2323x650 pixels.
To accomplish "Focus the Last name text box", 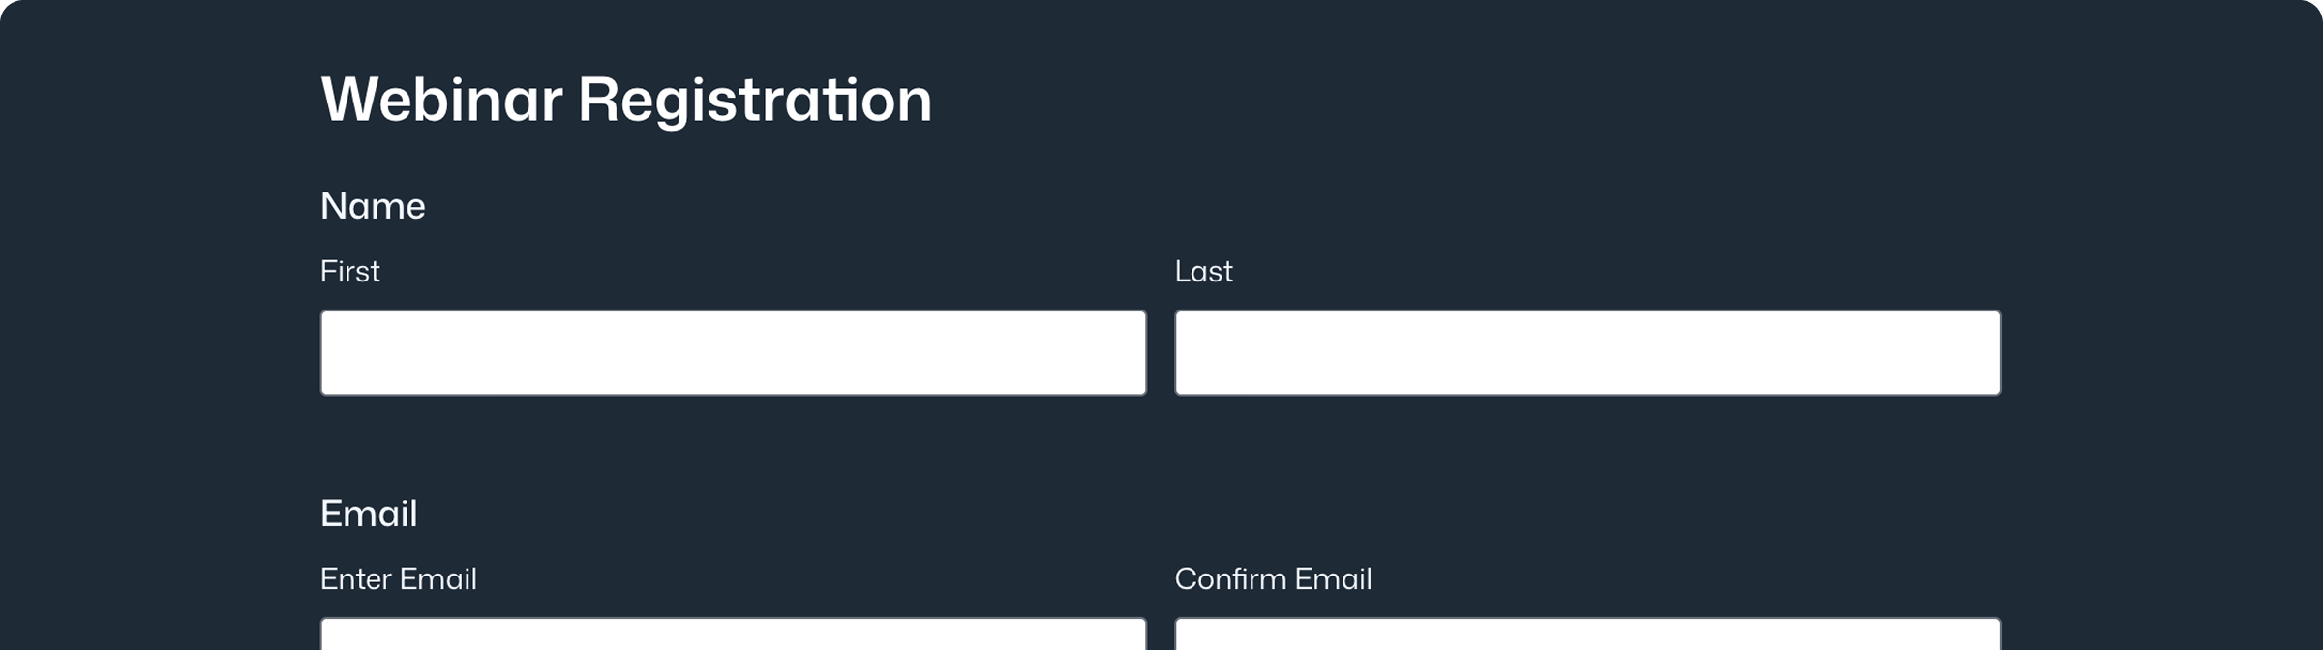I will pos(1586,352).
